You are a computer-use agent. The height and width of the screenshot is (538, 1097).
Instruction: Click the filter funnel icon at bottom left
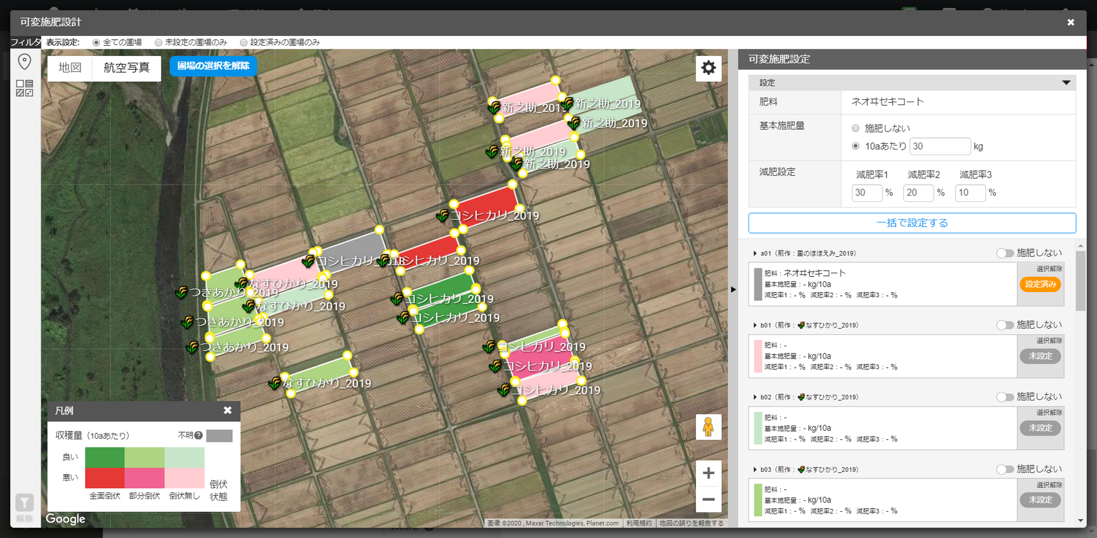coord(24,503)
